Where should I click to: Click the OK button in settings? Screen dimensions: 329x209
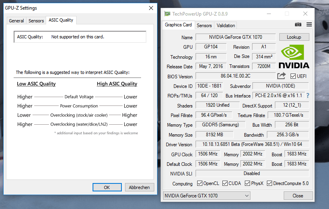[x=107, y=187]
